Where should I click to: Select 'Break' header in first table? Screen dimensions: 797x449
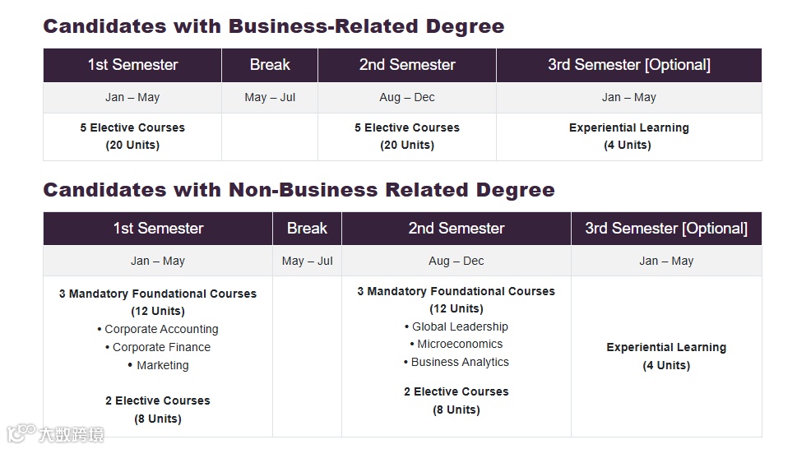(x=270, y=65)
